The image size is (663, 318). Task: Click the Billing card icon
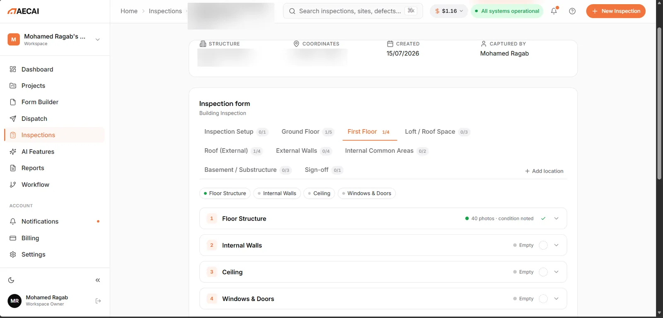click(13, 238)
